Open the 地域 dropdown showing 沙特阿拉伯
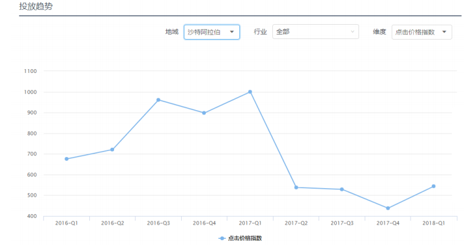 (x=211, y=32)
